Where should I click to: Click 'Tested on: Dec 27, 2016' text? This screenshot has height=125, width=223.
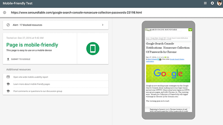coord(25,38)
